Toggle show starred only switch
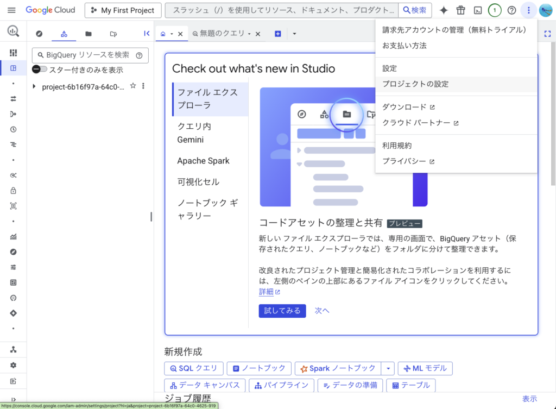The image size is (556, 409). [40, 70]
